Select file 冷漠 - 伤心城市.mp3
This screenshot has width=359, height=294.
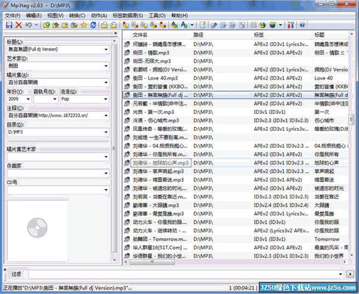[156, 120]
